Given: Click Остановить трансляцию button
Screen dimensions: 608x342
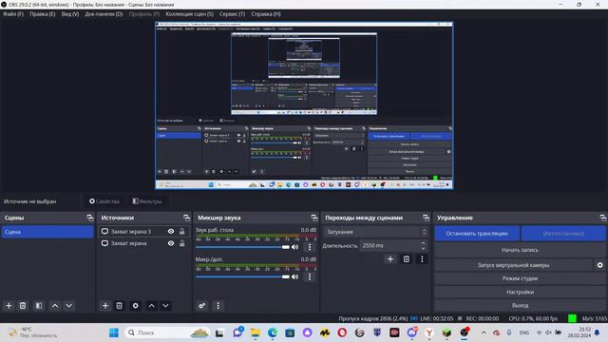Looking at the screenshot, I should 477,234.
